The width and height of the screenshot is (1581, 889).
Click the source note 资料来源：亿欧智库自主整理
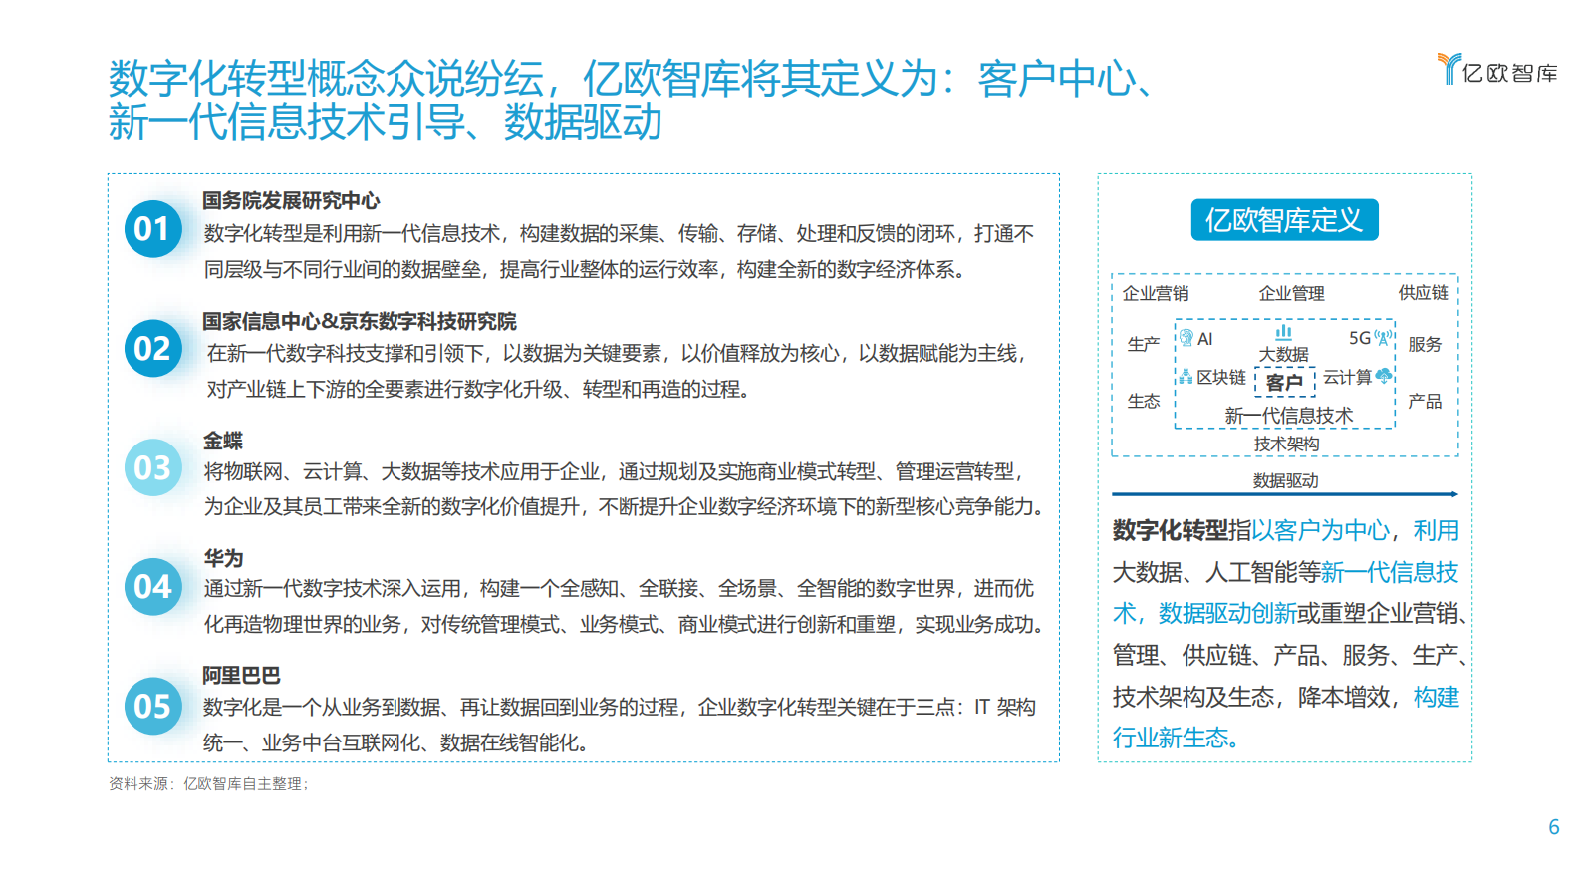pyautogui.click(x=208, y=784)
